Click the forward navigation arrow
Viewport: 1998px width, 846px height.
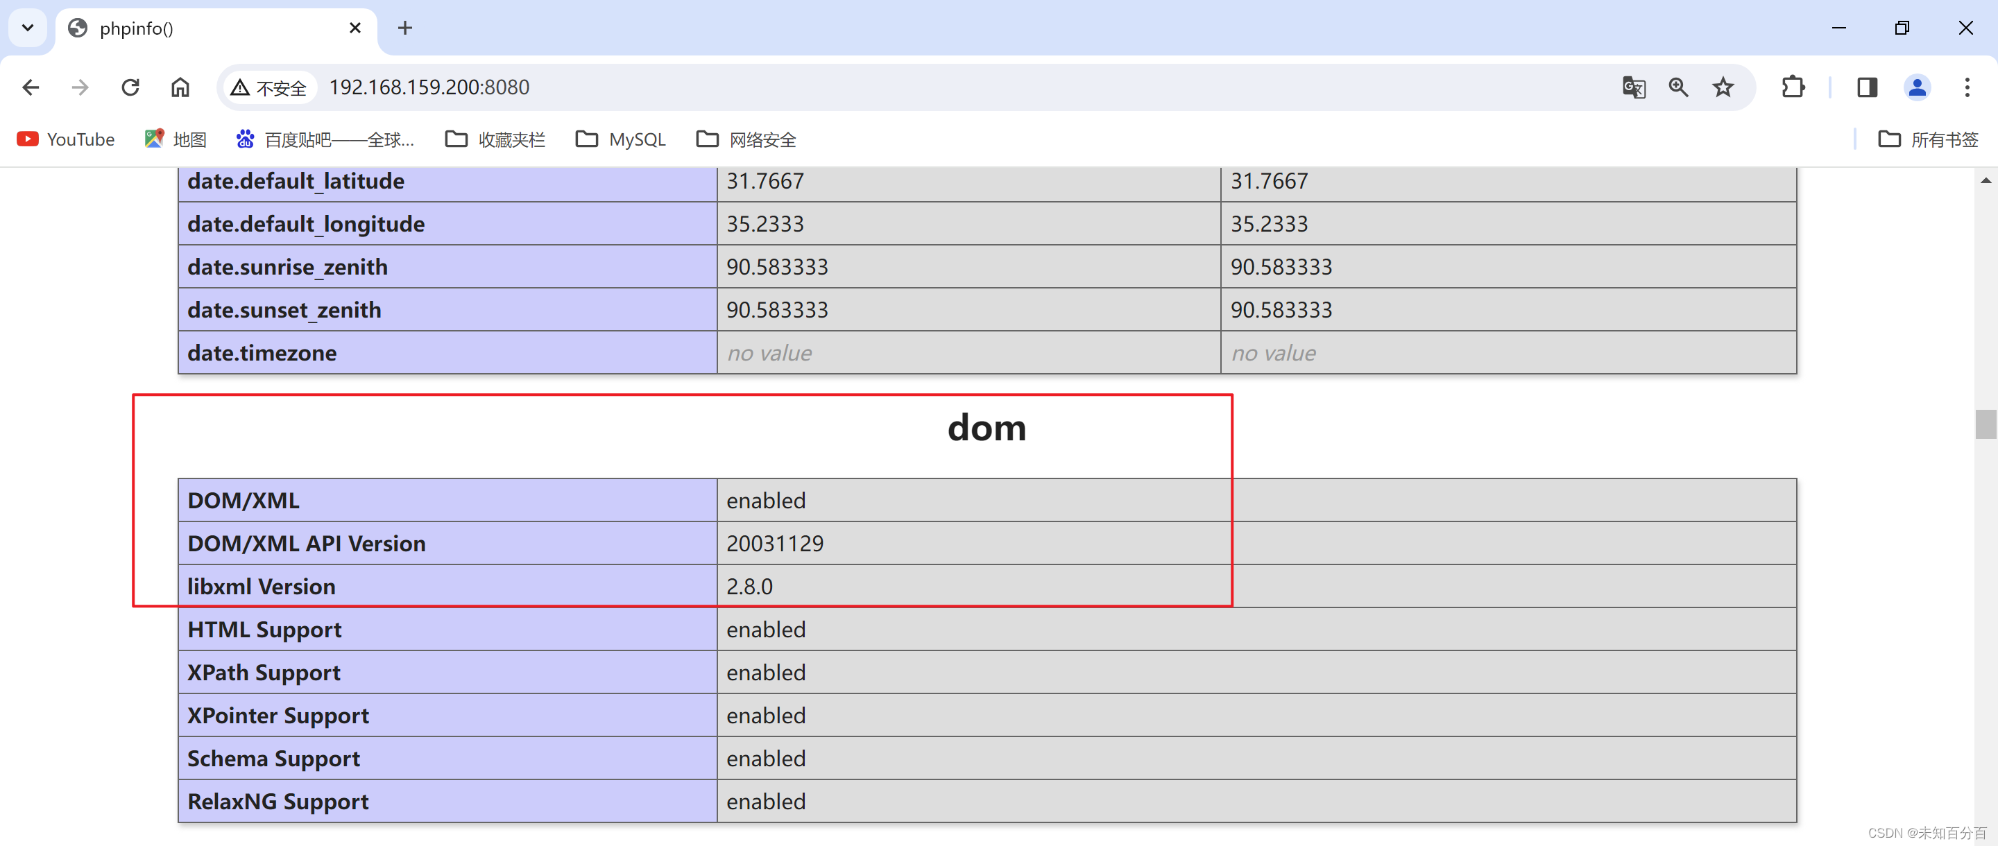point(80,87)
